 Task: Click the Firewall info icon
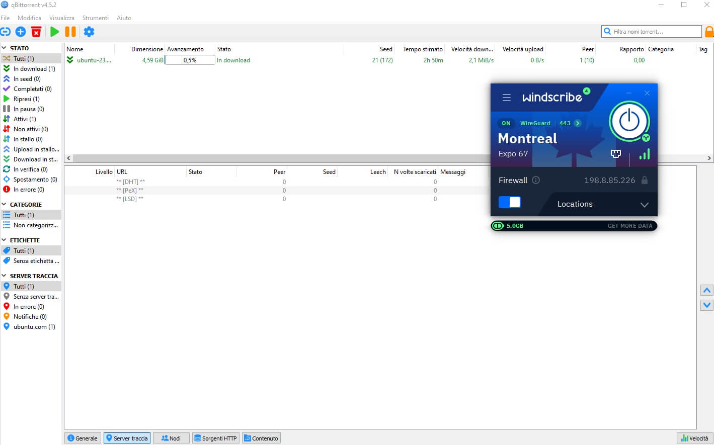536,180
